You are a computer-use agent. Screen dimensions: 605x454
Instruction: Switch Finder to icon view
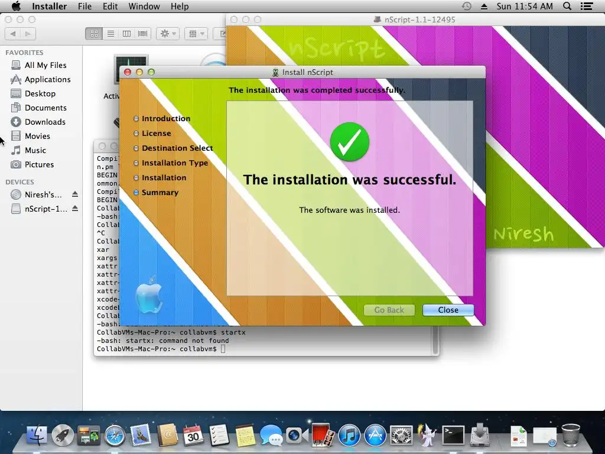coord(94,34)
